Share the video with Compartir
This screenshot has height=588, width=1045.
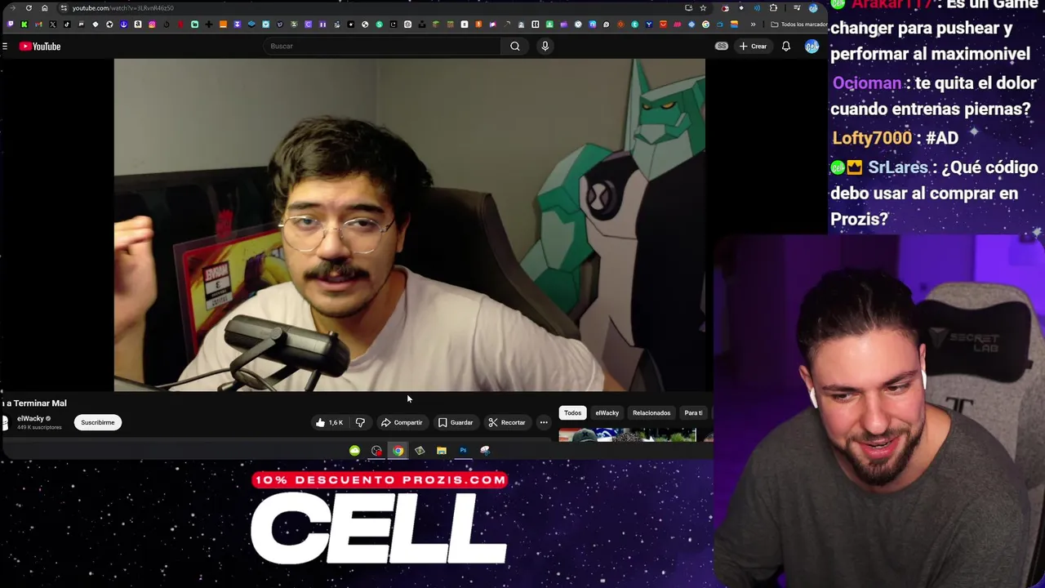coord(402,422)
